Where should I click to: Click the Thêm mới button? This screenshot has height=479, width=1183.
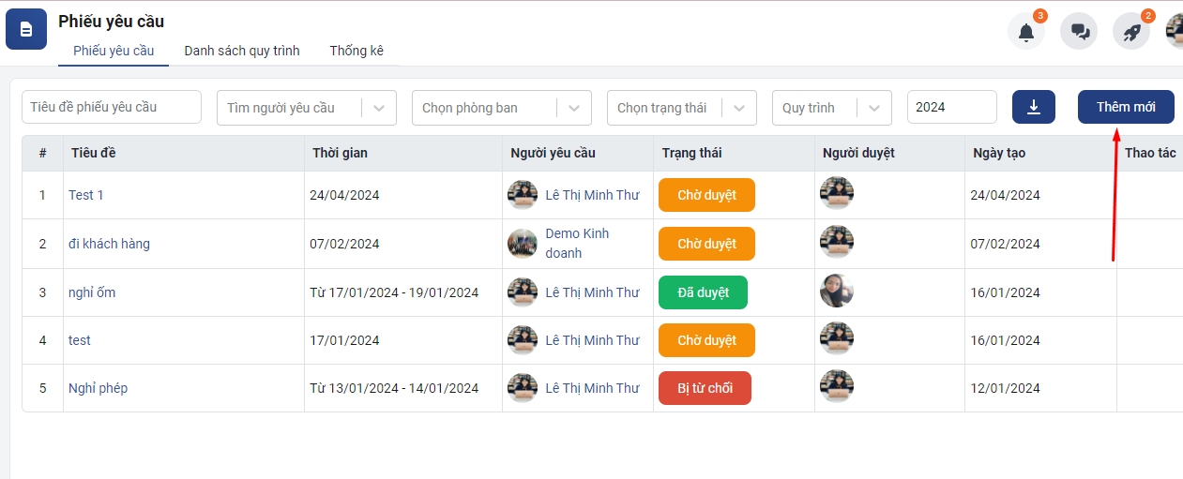1126,107
